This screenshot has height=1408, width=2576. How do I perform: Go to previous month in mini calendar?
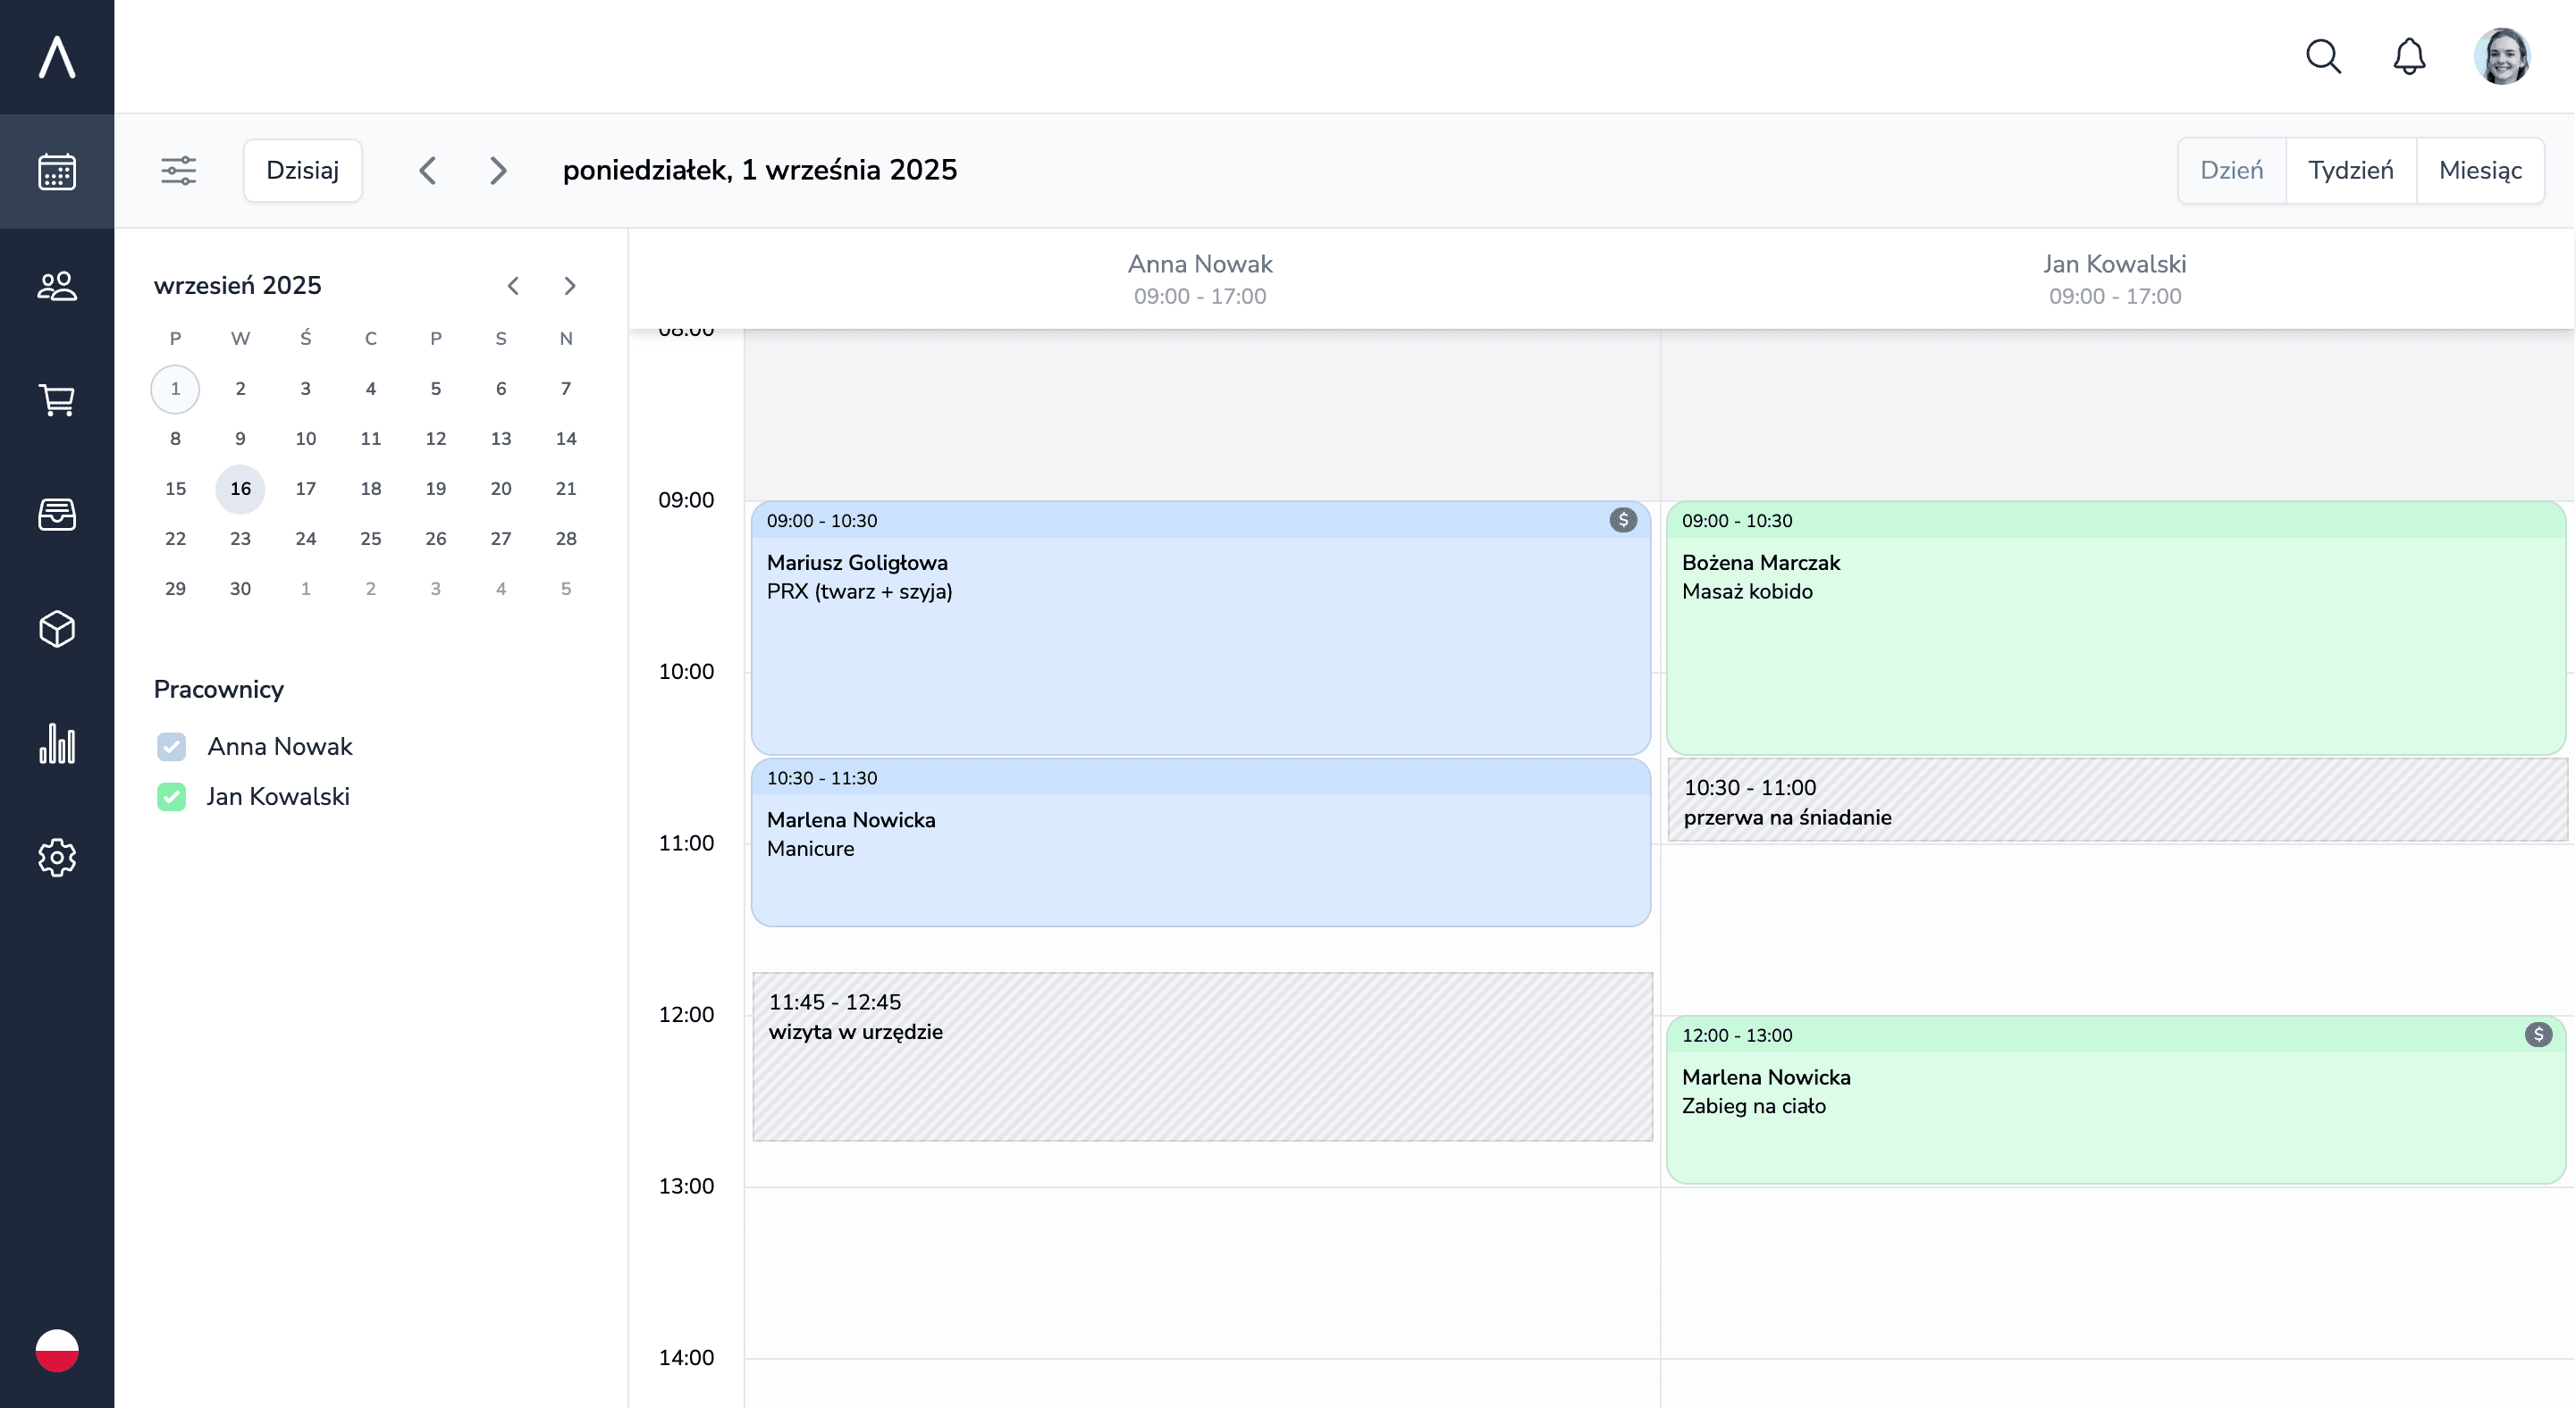(x=513, y=286)
